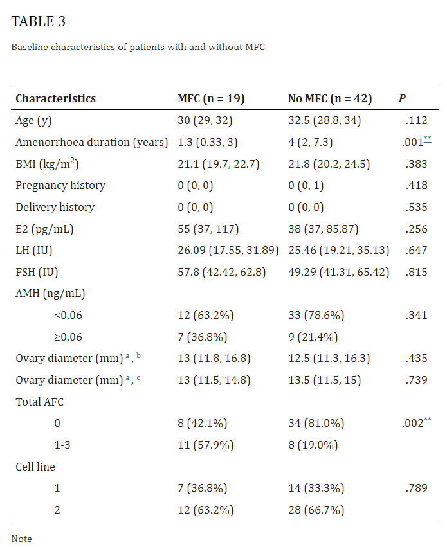Click footnote a beside footnote b
Image resolution: width=447 pixels, height=547 pixels.
(x=128, y=355)
